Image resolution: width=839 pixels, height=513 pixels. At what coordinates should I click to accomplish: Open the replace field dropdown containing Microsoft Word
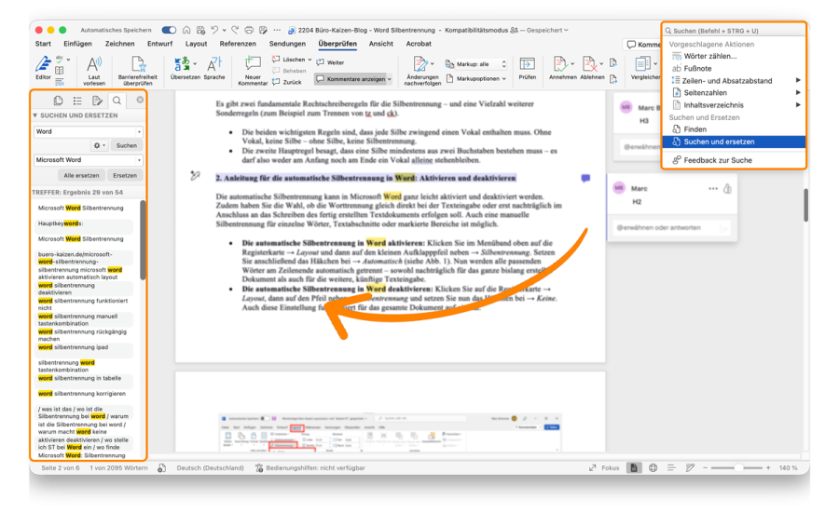tap(139, 160)
